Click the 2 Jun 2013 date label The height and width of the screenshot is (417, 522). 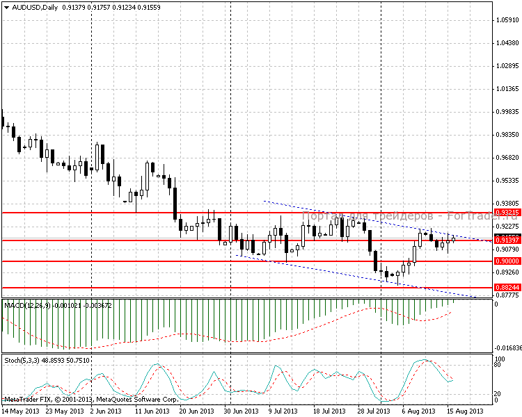106,411
